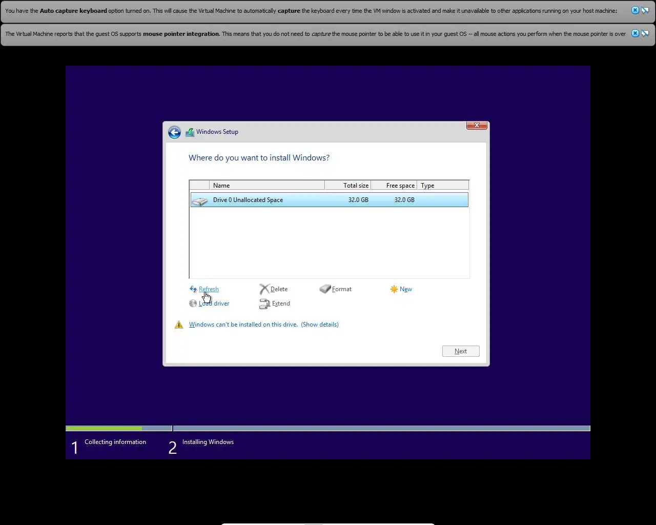Click the New starburst icon
The height and width of the screenshot is (525, 656).
point(394,289)
